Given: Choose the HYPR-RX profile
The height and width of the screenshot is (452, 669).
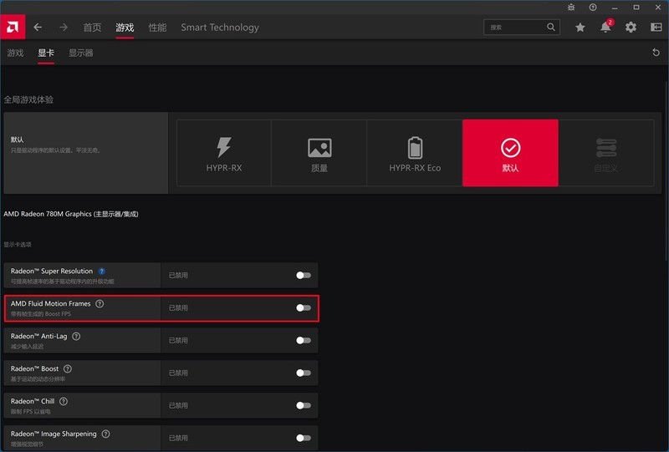Looking at the screenshot, I should click(224, 153).
